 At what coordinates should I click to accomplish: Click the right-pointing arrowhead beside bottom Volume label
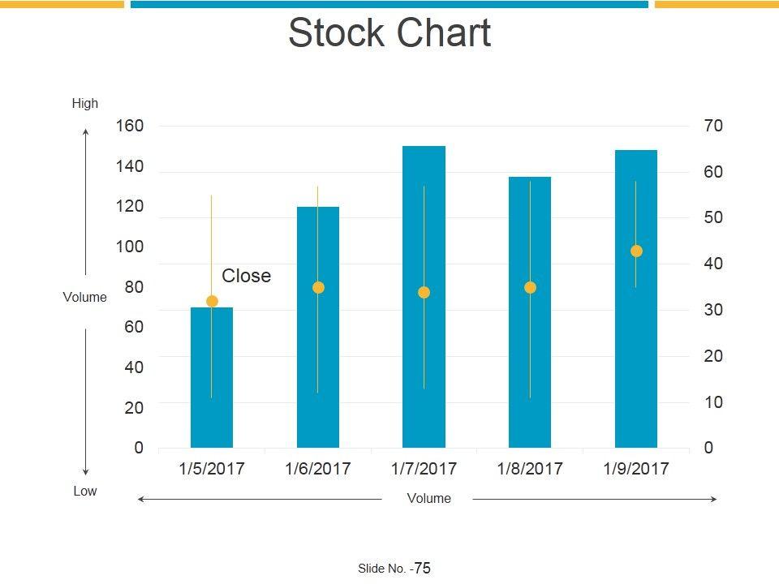click(x=712, y=500)
